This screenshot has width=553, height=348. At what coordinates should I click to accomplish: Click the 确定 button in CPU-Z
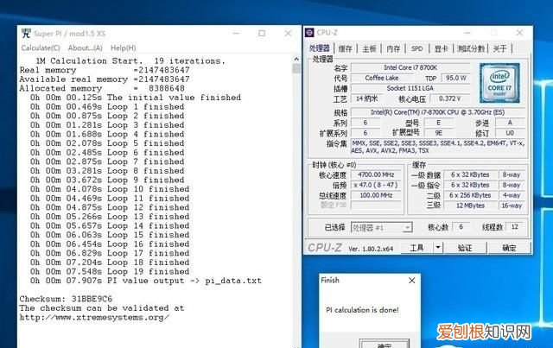coord(509,248)
